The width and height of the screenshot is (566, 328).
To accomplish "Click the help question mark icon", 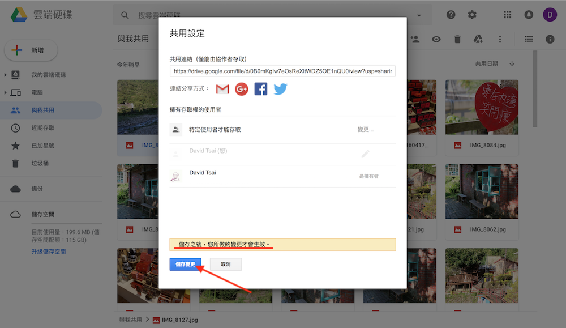I will click(451, 15).
